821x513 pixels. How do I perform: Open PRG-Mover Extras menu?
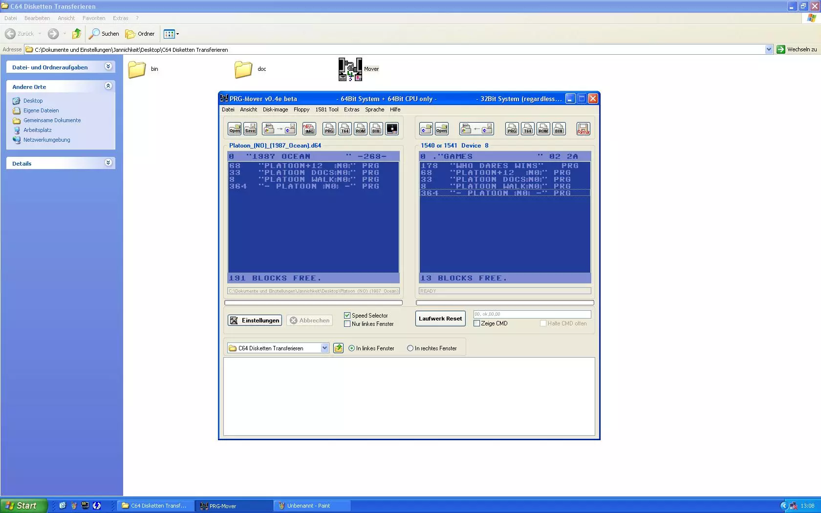pos(351,109)
